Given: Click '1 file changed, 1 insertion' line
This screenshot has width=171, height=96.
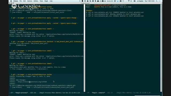Looking at the screenshot, I should (29, 69).
